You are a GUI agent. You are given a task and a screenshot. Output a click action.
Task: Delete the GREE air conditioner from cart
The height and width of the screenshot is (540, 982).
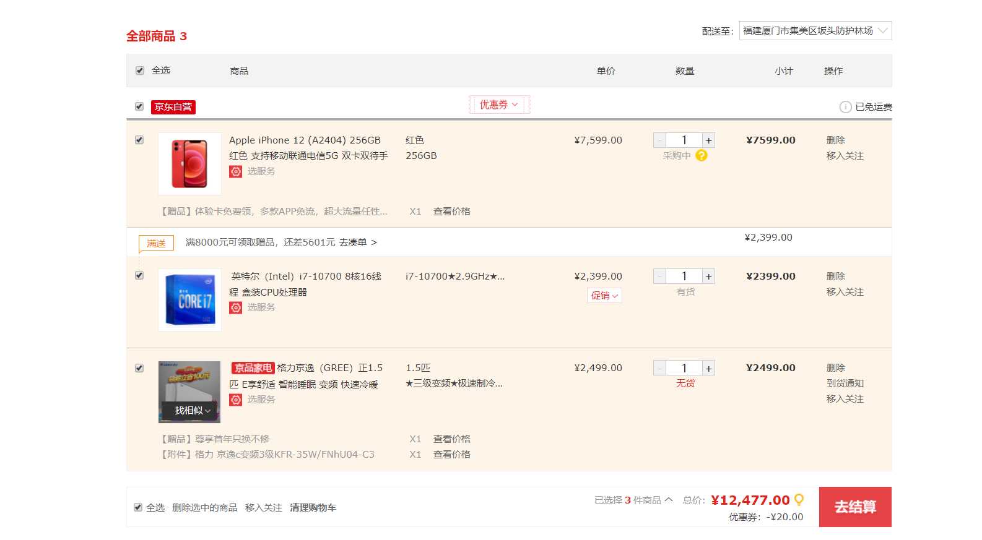coord(836,368)
